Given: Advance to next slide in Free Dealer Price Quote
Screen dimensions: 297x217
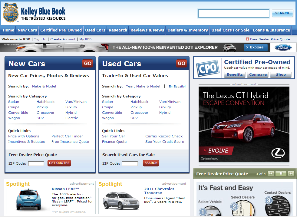Looking at the screenshot, I should pyautogui.click(x=291, y=173).
